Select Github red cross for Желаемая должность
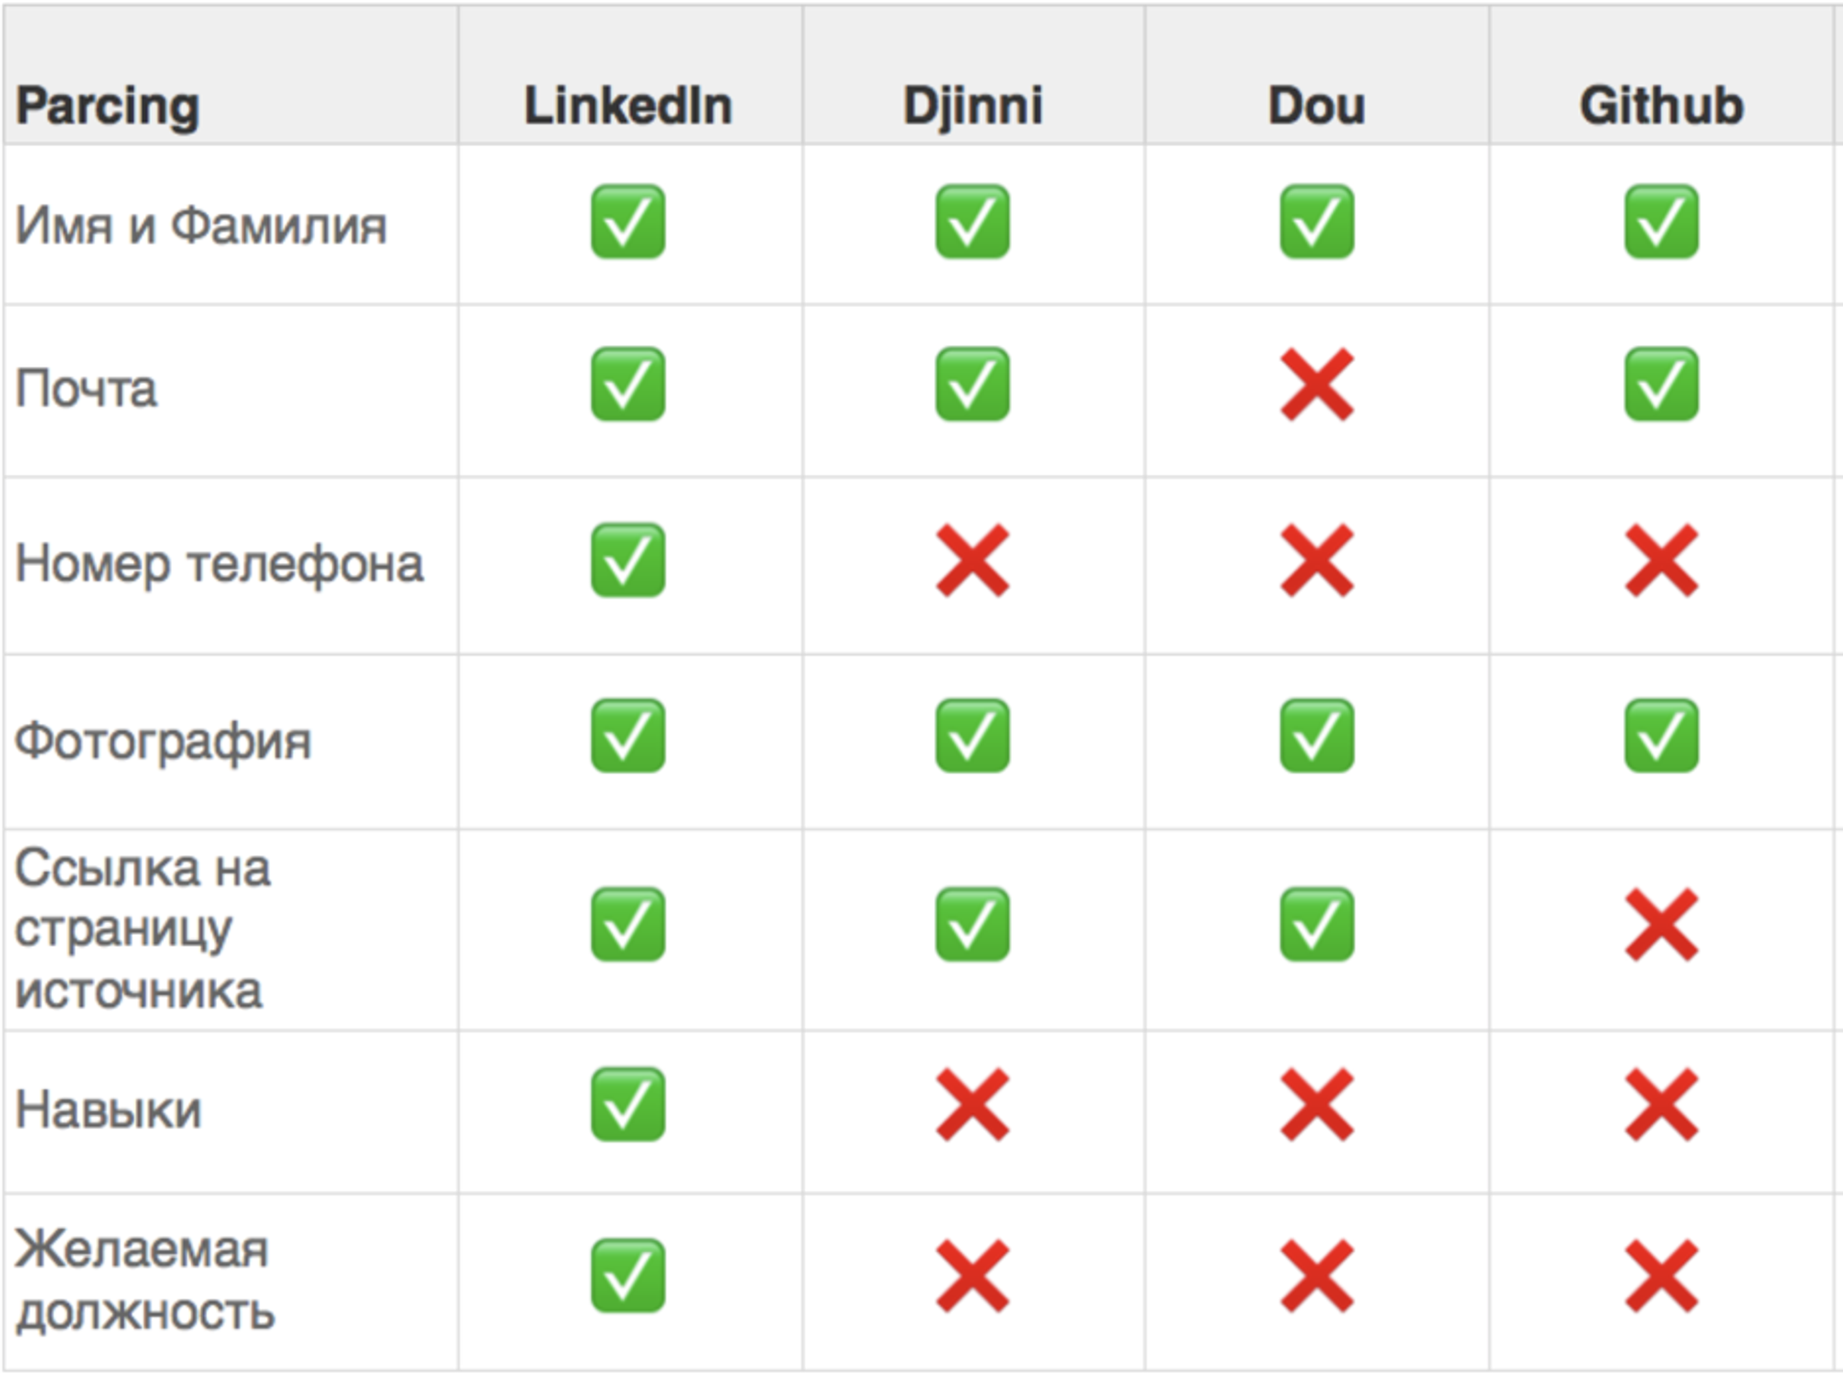 click(x=1662, y=1276)
